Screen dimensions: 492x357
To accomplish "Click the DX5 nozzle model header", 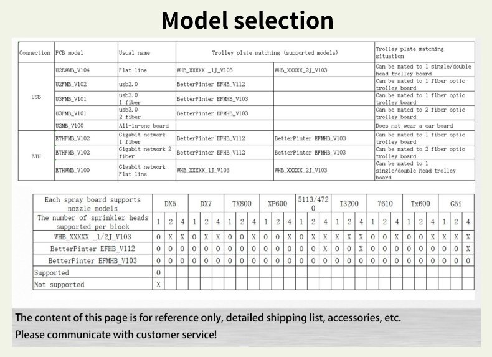I will pyautogui.click(x=170, y=204).
